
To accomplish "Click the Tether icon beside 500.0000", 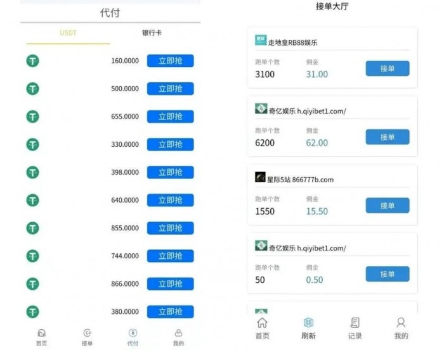I will pyautogui.click(x=32, y=89).
